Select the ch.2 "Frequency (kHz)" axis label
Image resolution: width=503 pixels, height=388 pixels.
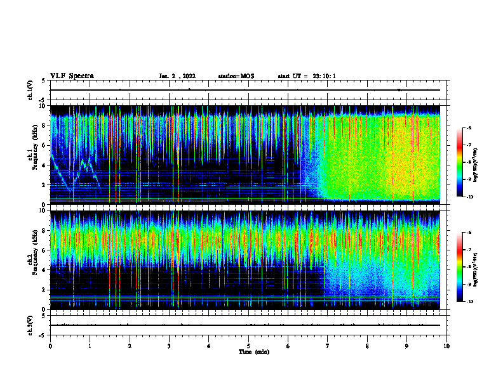(35, 252)
